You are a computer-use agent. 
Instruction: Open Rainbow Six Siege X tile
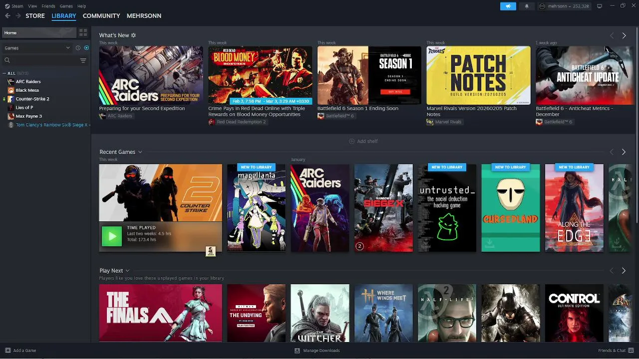point(383,208)
